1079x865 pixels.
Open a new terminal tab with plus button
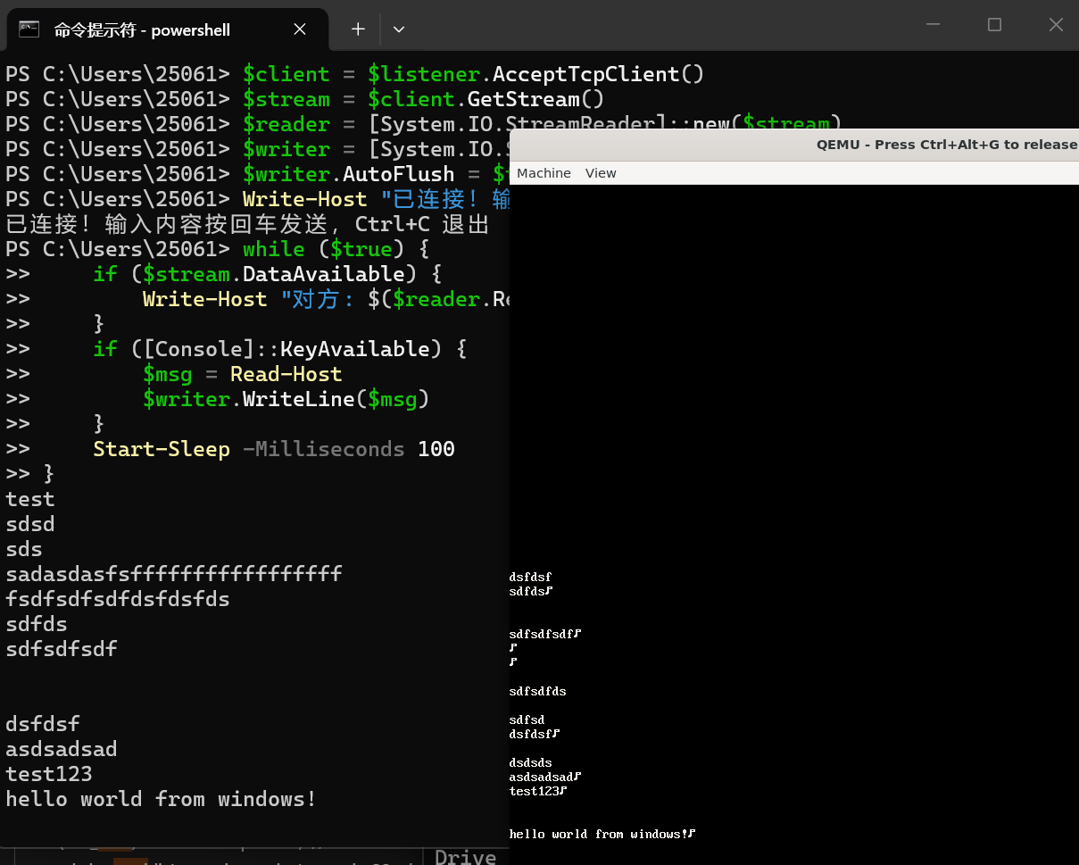point(358,29)
